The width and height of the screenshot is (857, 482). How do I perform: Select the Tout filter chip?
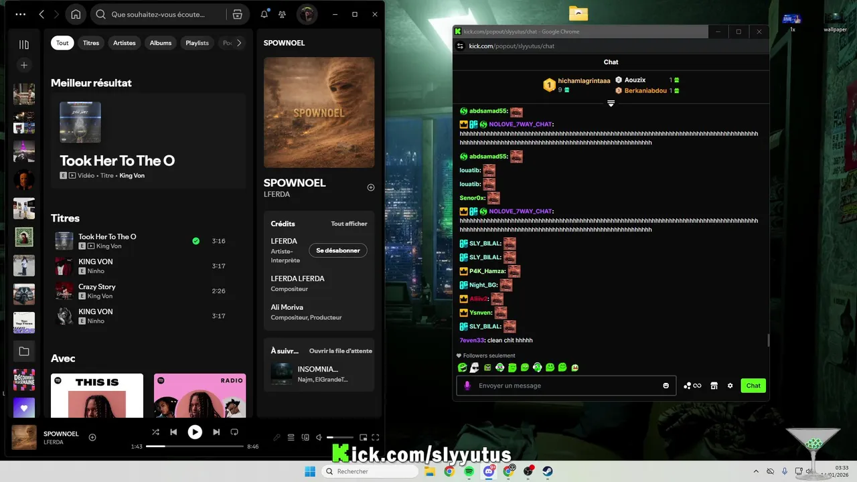click(x=62, y=43)
